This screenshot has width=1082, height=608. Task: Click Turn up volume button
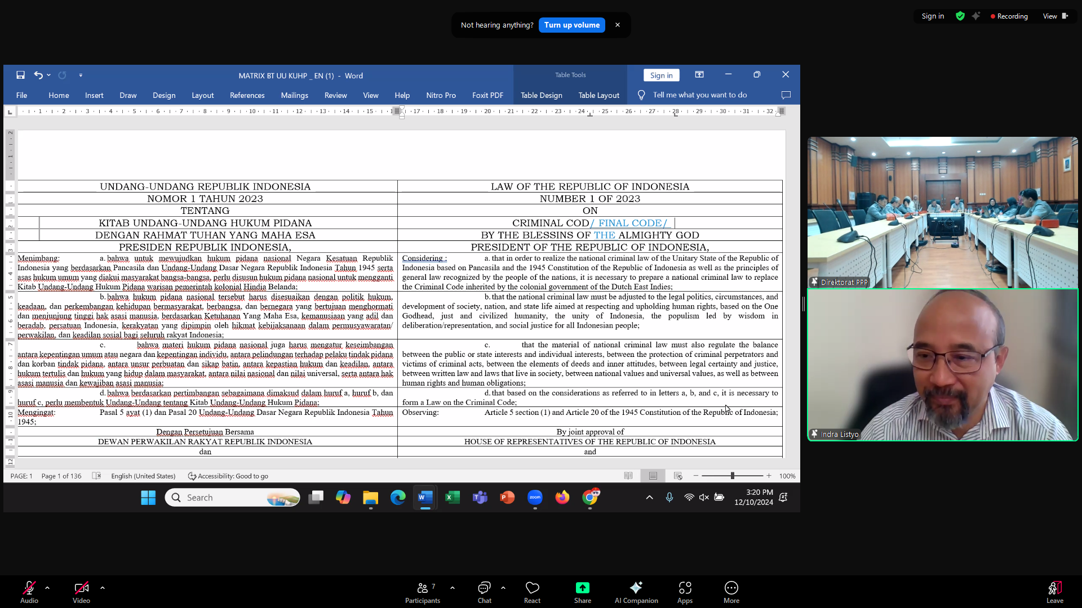[x=571, y=25]
